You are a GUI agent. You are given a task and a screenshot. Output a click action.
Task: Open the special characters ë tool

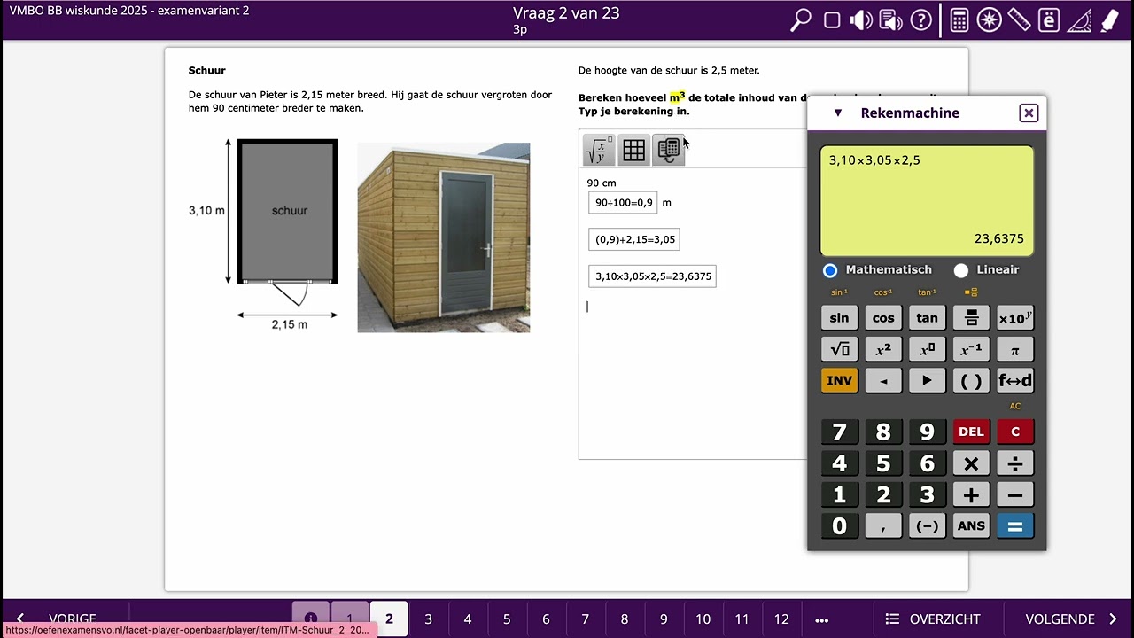(x=1049, y=20)
